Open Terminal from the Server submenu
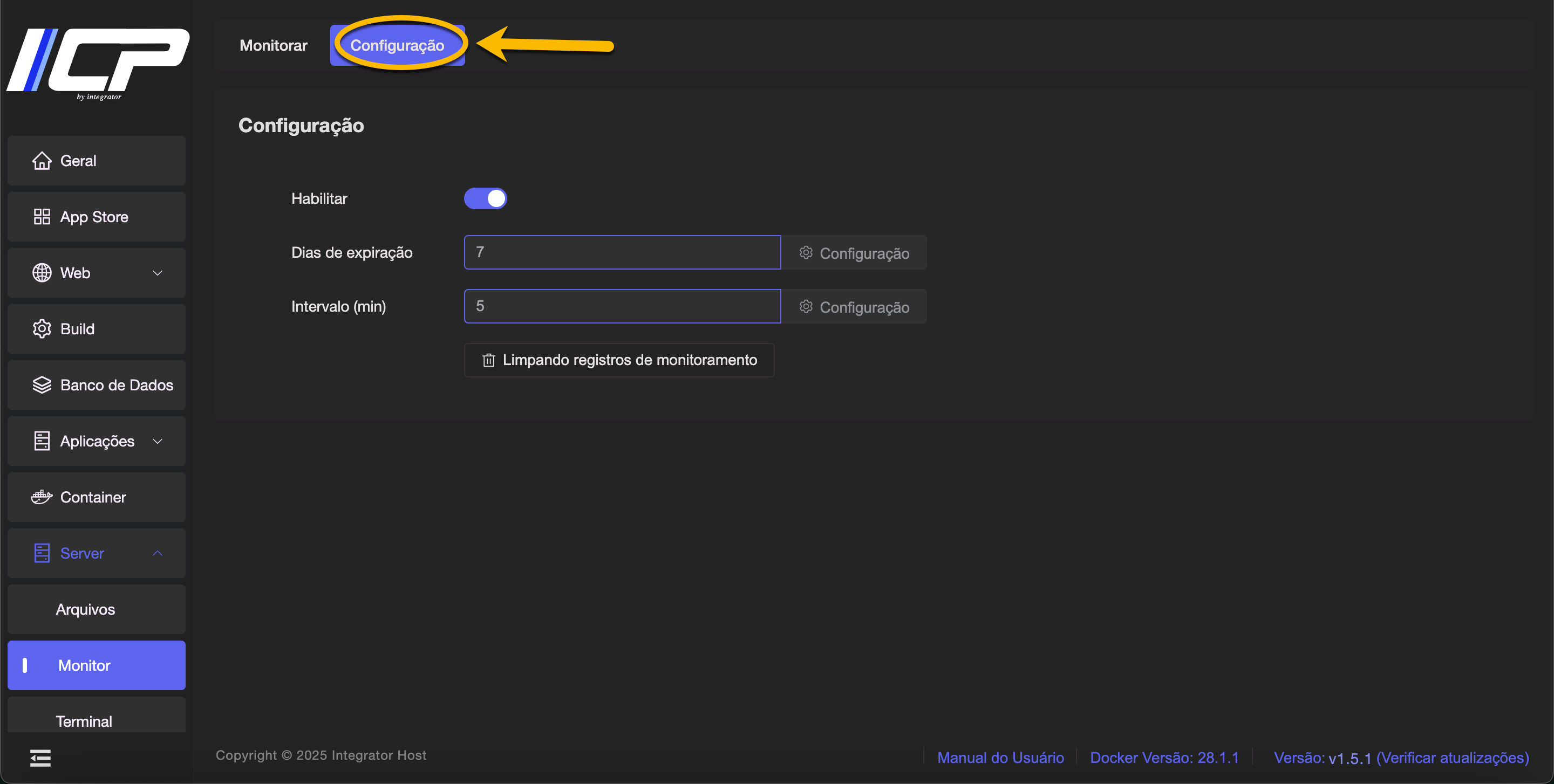This screenshot has width=1554, height=784. [x=84, y=721]
